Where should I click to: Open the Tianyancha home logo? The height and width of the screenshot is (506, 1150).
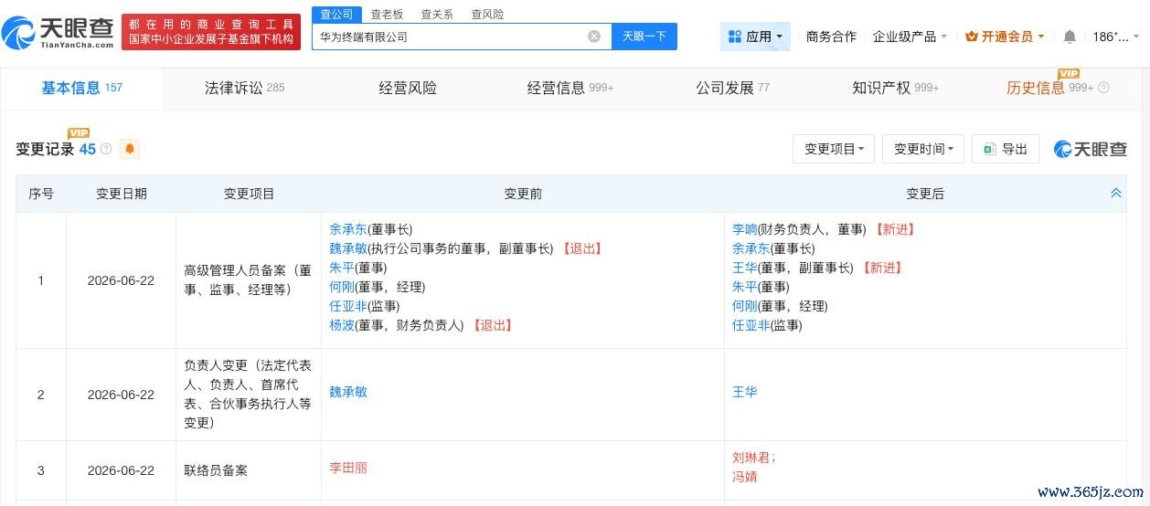(x=59, y=33)
